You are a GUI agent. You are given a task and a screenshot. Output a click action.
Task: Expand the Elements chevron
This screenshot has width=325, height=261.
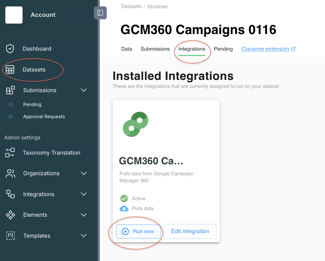pos(84,215)
